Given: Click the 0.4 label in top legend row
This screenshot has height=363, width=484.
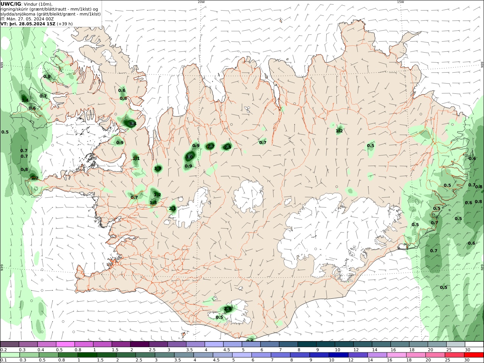Looking at the screenshot, I should click(41, 350).
